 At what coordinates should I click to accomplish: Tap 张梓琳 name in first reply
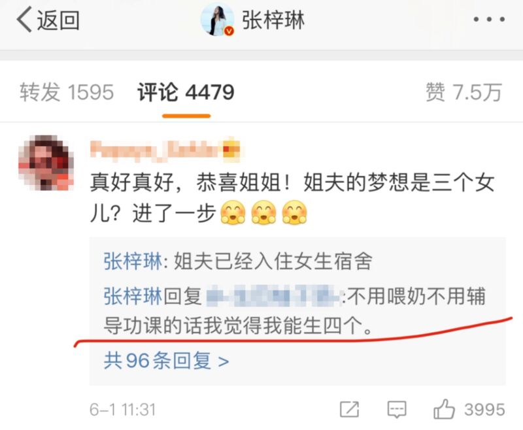[x=133, y=261]
